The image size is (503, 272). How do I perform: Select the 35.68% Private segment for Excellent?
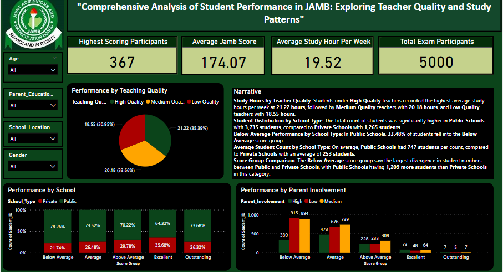coord(162,245)
